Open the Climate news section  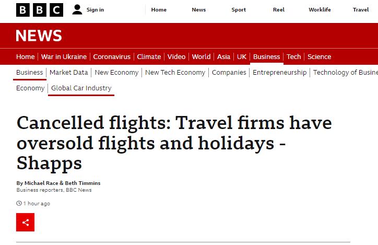tap(149, 57)
